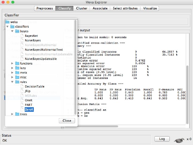Switch to the Visualize tab
Viewport: 193px width, 145px height.
[150, 8]
